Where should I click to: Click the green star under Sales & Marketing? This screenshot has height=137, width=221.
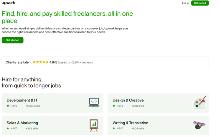[x=8, y=128]
